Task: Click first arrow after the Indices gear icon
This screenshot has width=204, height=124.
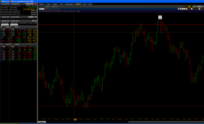Action: click(x=12, y=27)
